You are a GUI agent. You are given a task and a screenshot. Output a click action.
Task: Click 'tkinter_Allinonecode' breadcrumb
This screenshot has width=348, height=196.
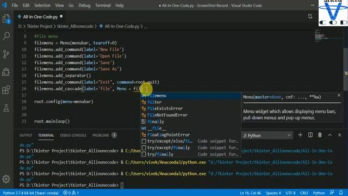75,26
